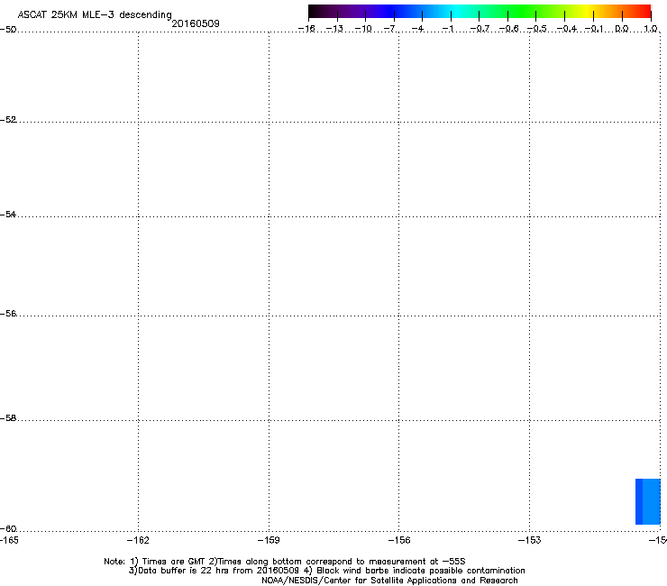Click the blue data patch in the plot corner
Screen dimensions: 667x586
648,502
